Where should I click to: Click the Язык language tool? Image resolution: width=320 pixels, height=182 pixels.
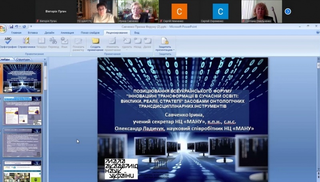pos(64,43)
